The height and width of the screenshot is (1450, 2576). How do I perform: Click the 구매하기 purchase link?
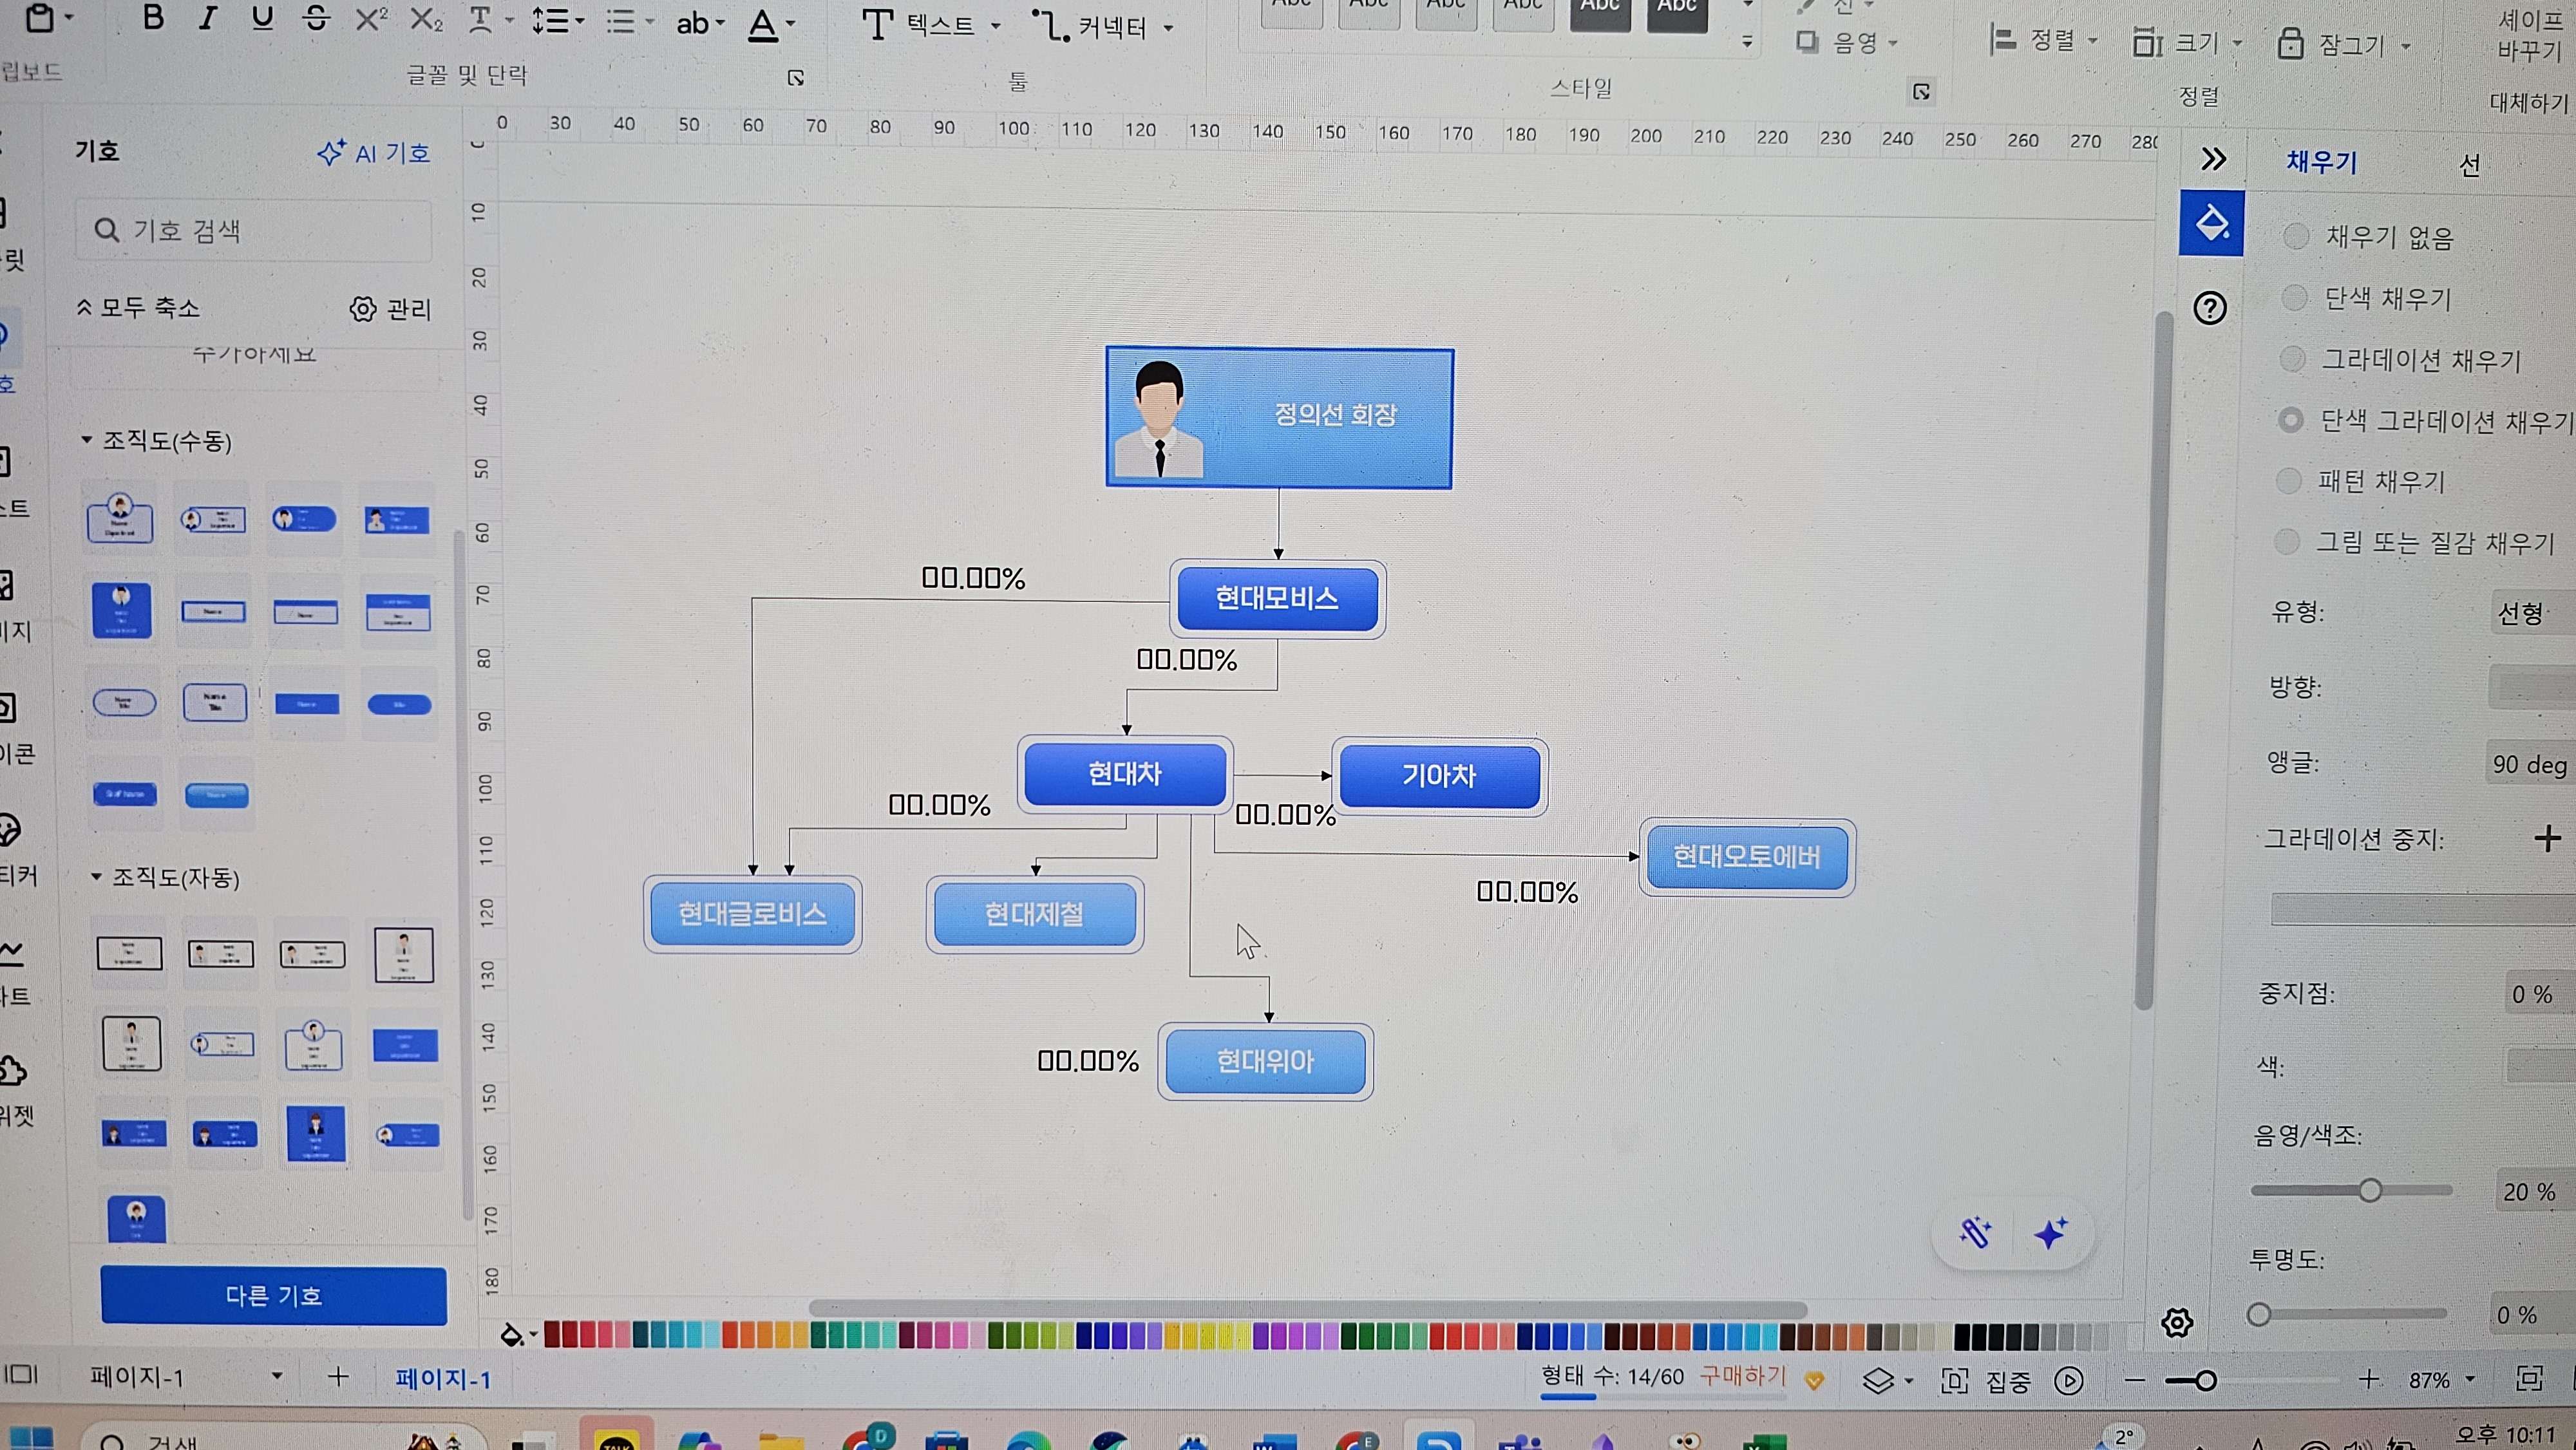[x=1743, y=1376]
